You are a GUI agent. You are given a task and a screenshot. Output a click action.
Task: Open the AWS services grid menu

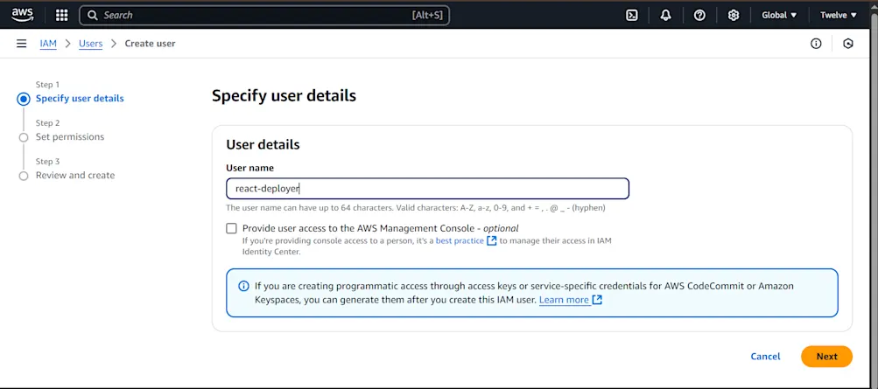pyautogui.click(x=62, y=15)
